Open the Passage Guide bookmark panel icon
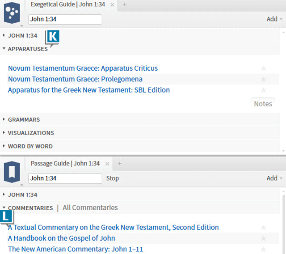286x254 pixels. 12,172
